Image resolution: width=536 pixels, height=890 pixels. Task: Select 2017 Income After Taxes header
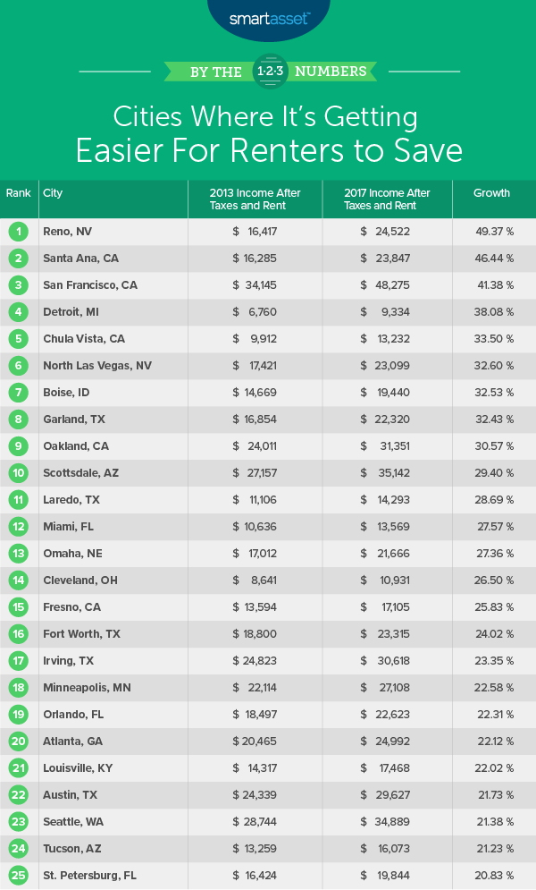(x=385, y=199)
